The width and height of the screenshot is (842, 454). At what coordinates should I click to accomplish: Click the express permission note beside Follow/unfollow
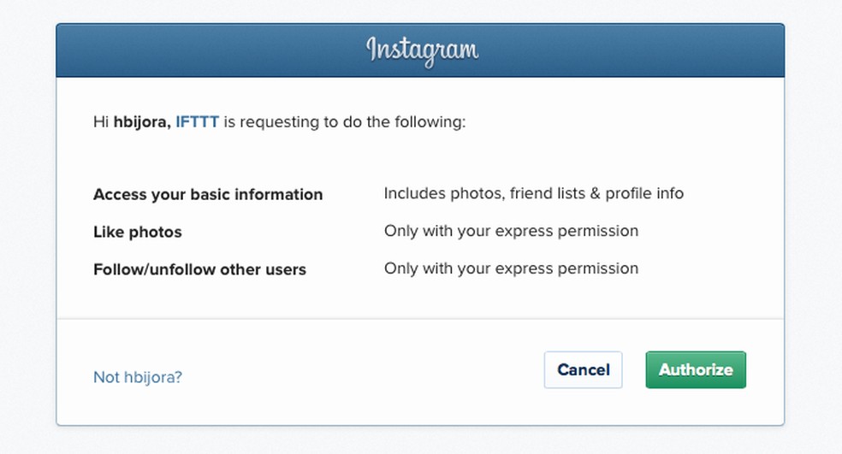(x=511, y=268)
